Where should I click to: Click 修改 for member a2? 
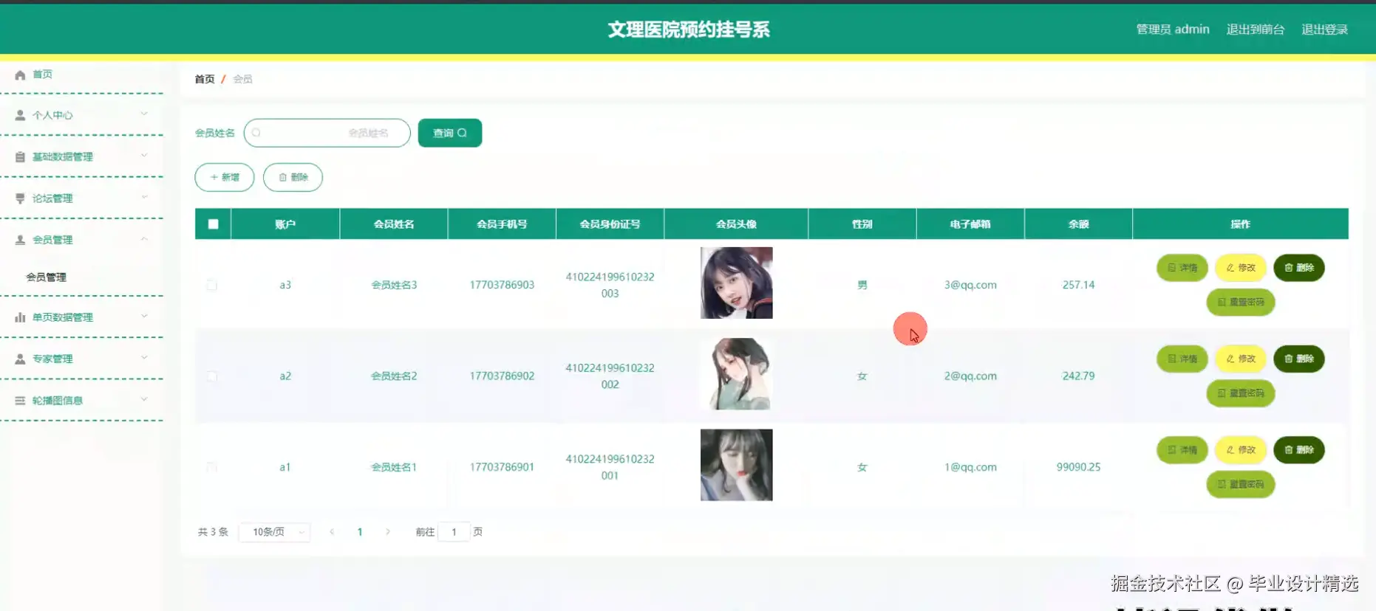click(1241, 359)
